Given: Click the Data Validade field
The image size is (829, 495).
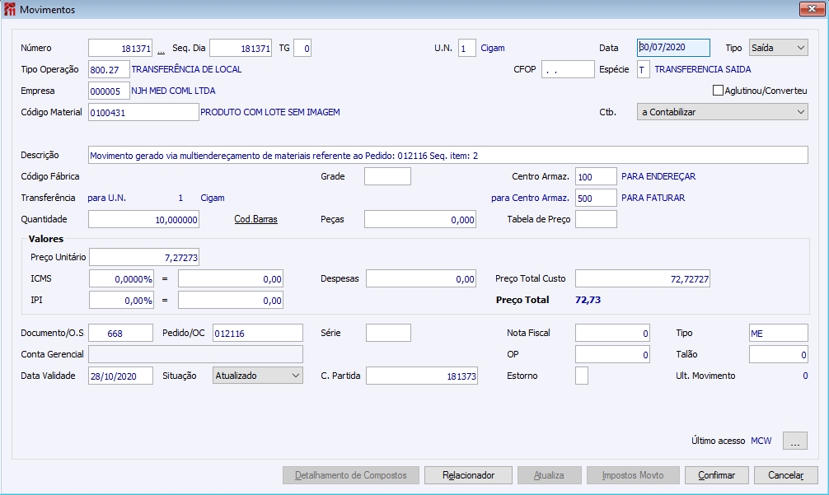Looking at the screenshot, I should pos(120,376).
